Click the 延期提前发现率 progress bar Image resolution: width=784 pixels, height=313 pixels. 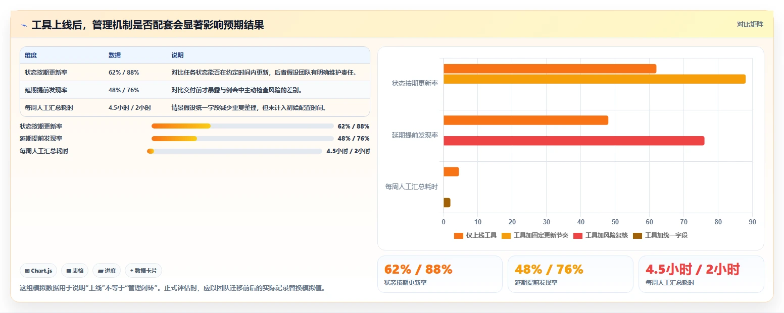point(242,139)
